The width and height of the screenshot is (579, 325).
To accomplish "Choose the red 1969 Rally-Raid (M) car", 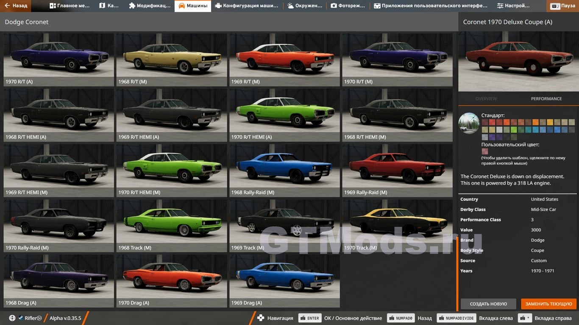I will pyautogui.click(x=398, y=171).
